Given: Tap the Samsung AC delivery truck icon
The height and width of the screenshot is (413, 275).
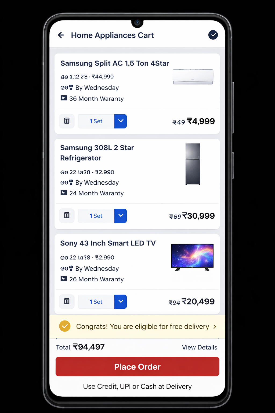Looking at the screenshot, I should tap(67, 87).
